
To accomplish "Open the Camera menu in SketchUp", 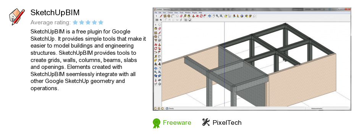I will [x=170, y=13].
